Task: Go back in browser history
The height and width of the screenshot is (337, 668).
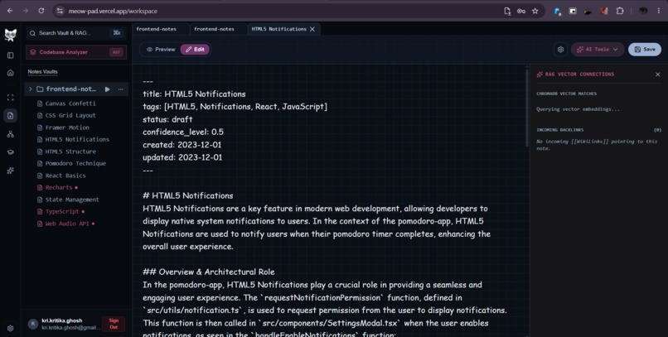Action: coord(10,11)
